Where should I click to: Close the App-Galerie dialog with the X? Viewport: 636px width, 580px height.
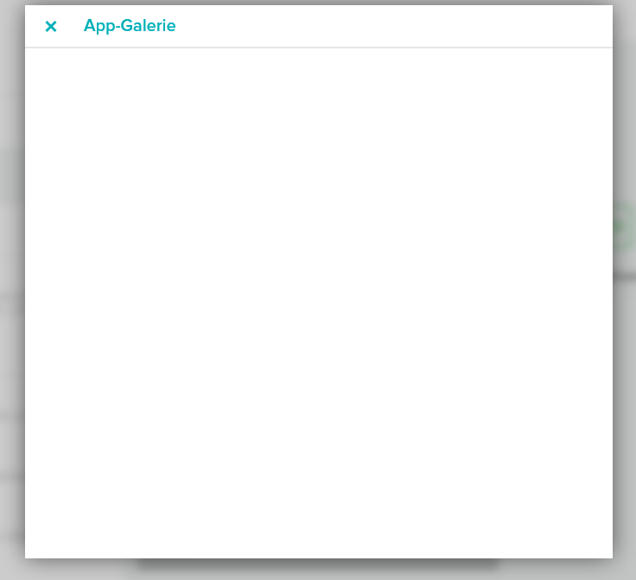click(51, 27)
